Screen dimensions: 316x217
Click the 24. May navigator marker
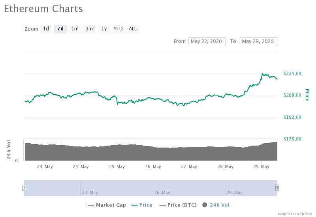90,193
